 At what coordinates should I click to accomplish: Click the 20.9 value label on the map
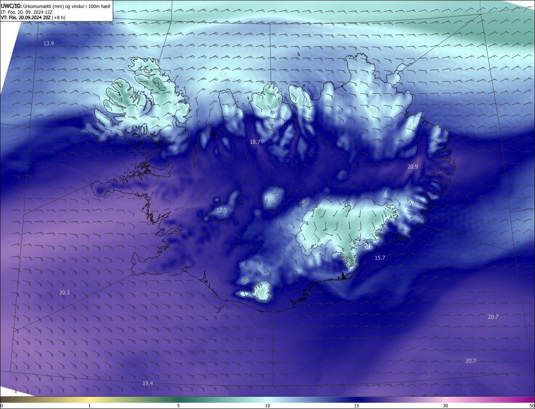coord(413,166)
